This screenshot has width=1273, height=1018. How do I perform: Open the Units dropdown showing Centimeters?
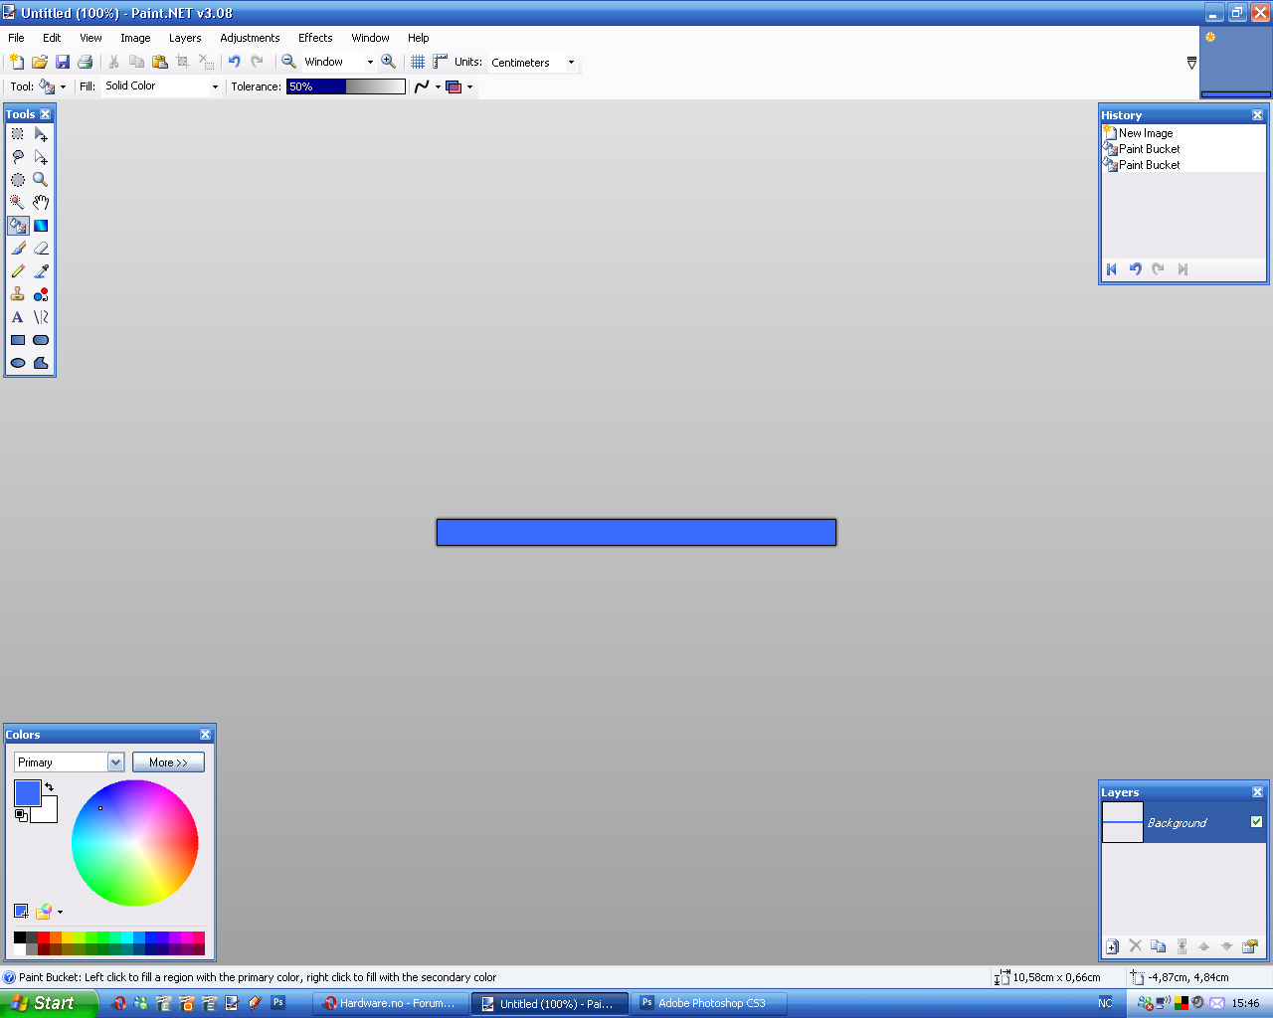[532, 63]
